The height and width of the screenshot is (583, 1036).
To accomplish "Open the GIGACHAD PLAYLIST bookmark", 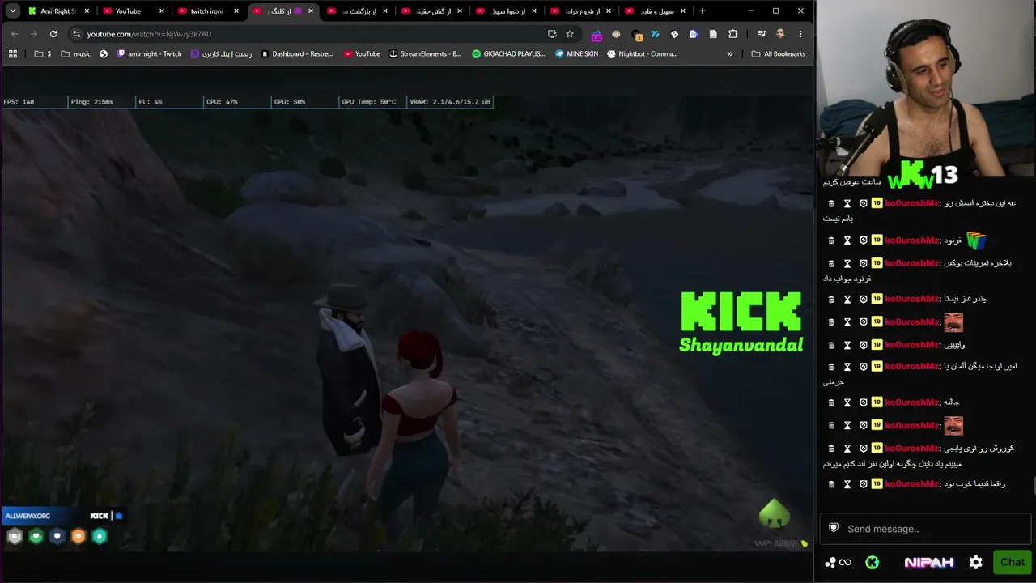I will [508, 54].
